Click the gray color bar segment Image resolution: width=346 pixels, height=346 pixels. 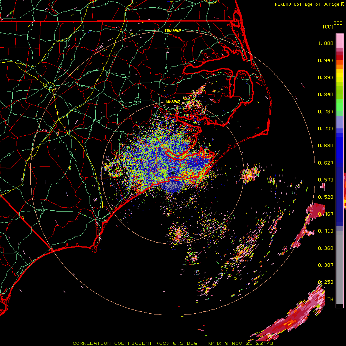tap(339, 267)
